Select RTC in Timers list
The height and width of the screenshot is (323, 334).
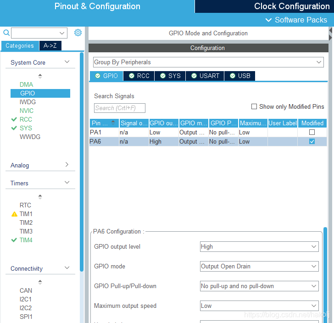click(25, 205)
